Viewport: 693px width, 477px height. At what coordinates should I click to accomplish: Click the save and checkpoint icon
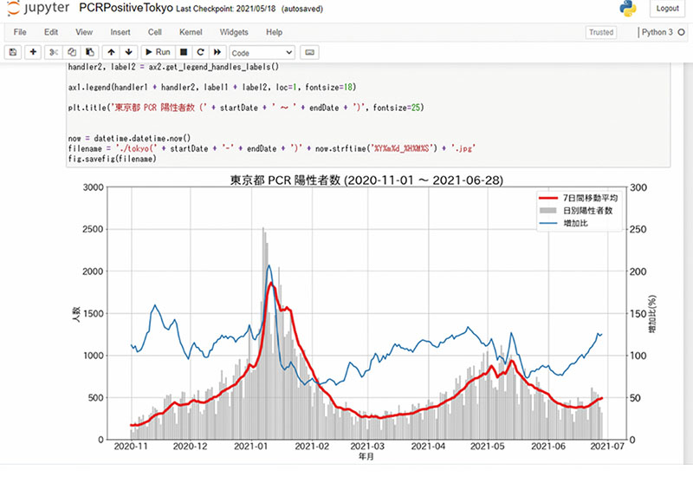point(14,53)
